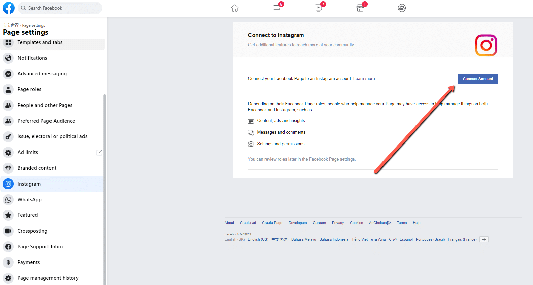
Task: Select Instagram in Page settings sidebar
Action: click(29, 184)
